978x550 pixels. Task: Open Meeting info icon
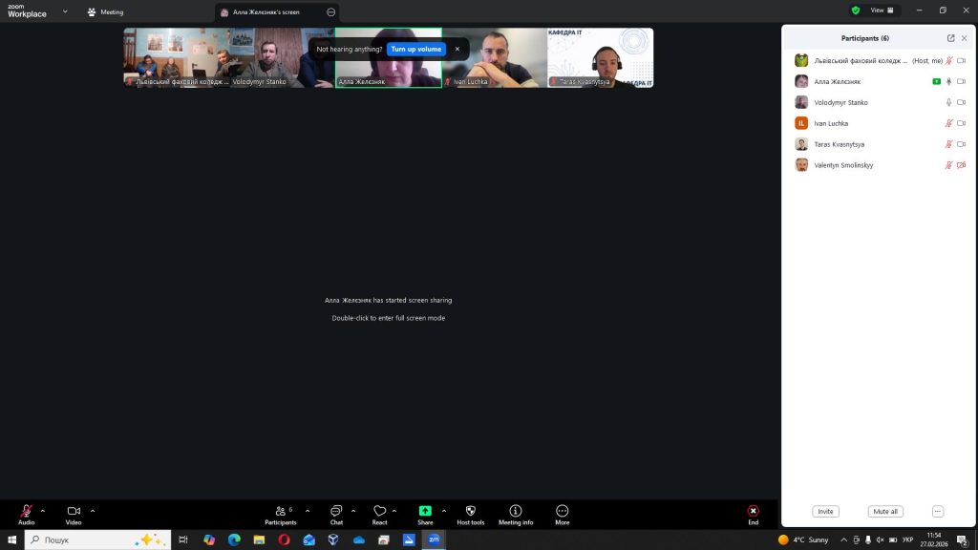pyautogui.click(x=516, y=511)
